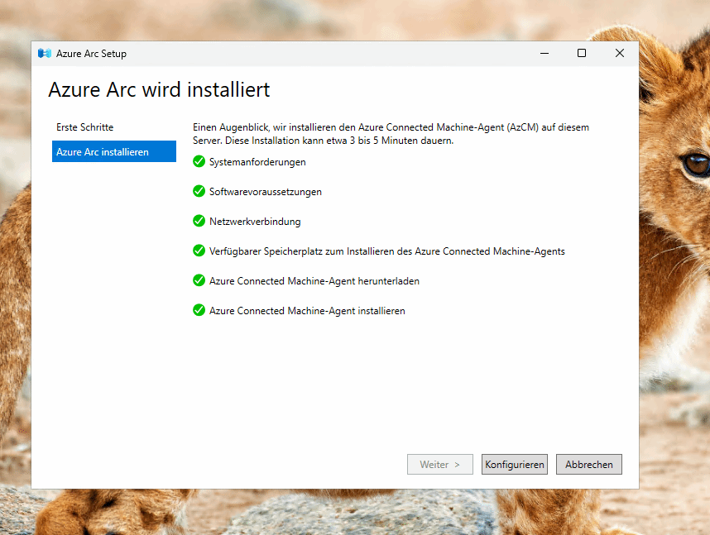
Task: Click the green checkmark beside Netzwerkverbindung
Action: pyautogui.click(x=199, y=221)
